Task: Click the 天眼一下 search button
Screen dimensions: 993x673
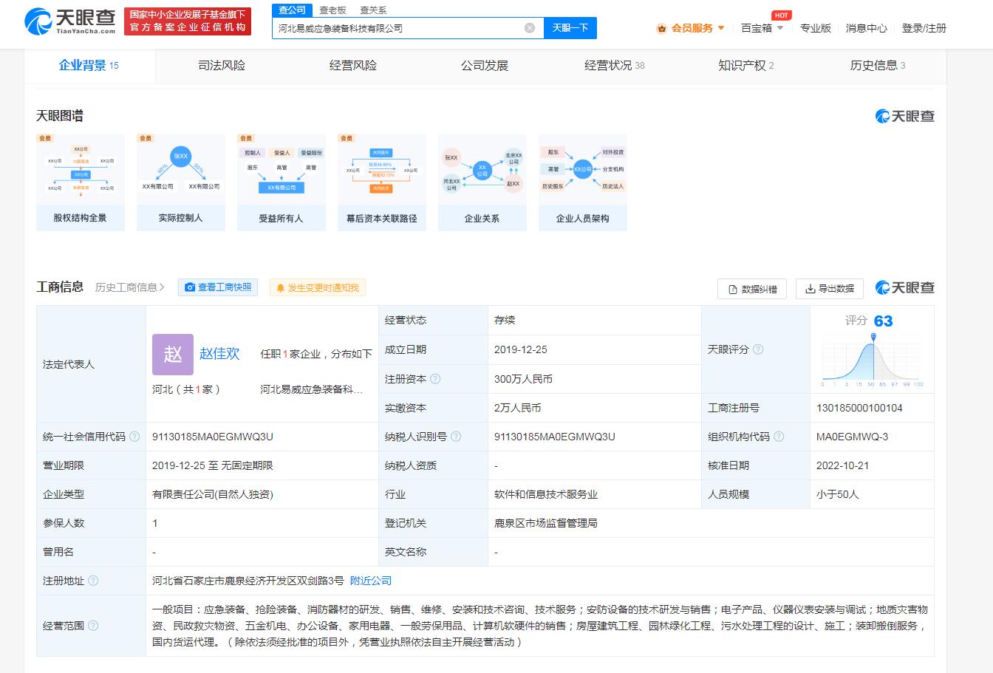Action: (x=570, y=28)
